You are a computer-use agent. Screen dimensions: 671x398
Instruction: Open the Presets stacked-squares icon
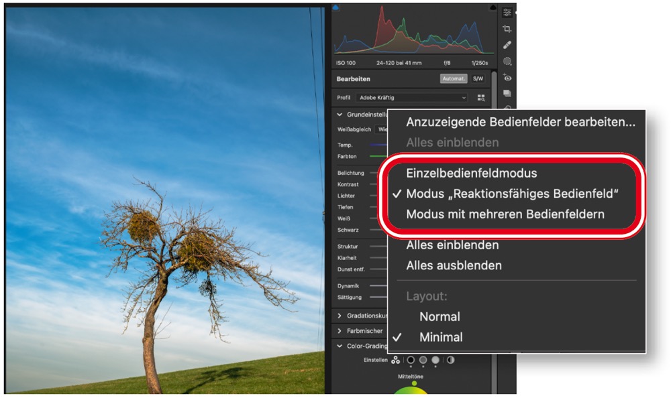click(x=507, y=93)
